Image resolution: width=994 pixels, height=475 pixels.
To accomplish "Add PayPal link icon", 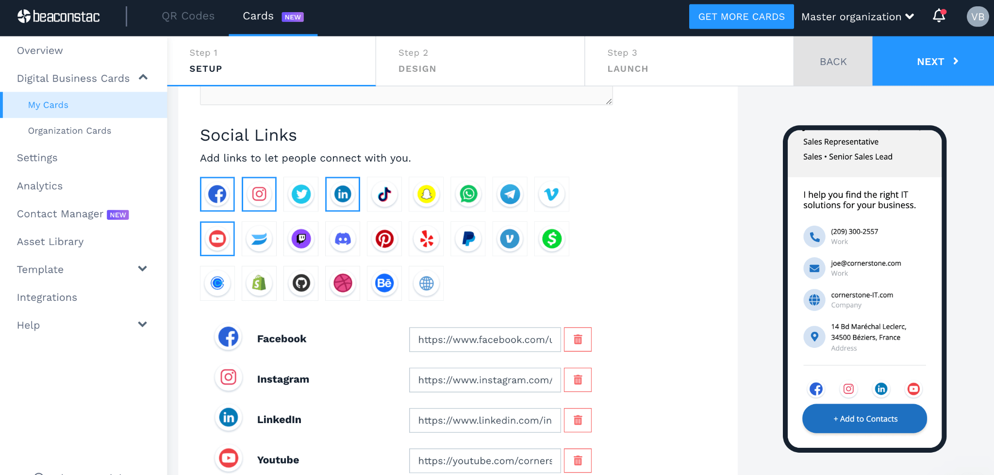I will click(x=468, y=239).
